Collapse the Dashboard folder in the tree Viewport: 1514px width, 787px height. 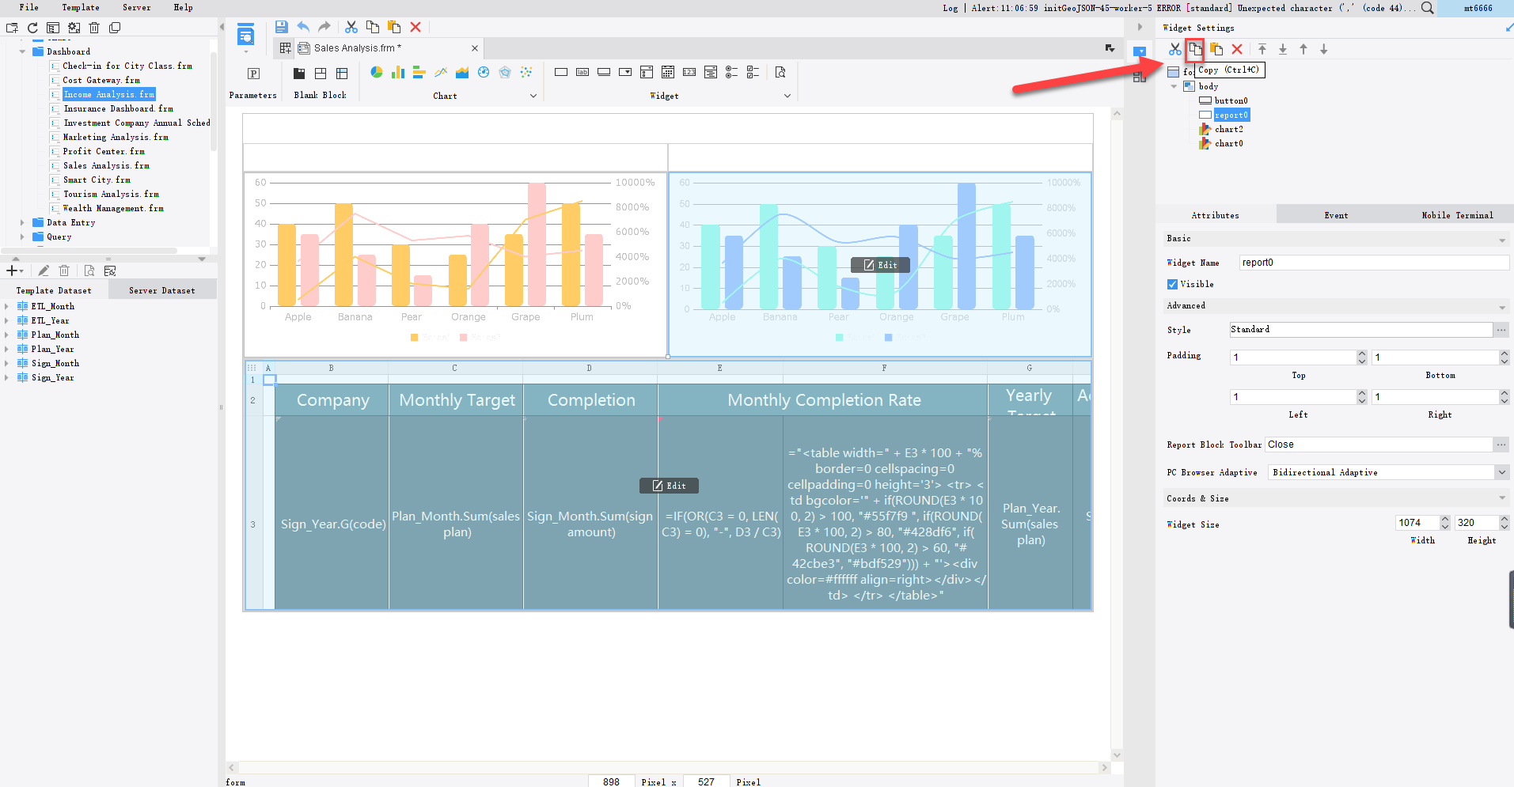[22, 51]
